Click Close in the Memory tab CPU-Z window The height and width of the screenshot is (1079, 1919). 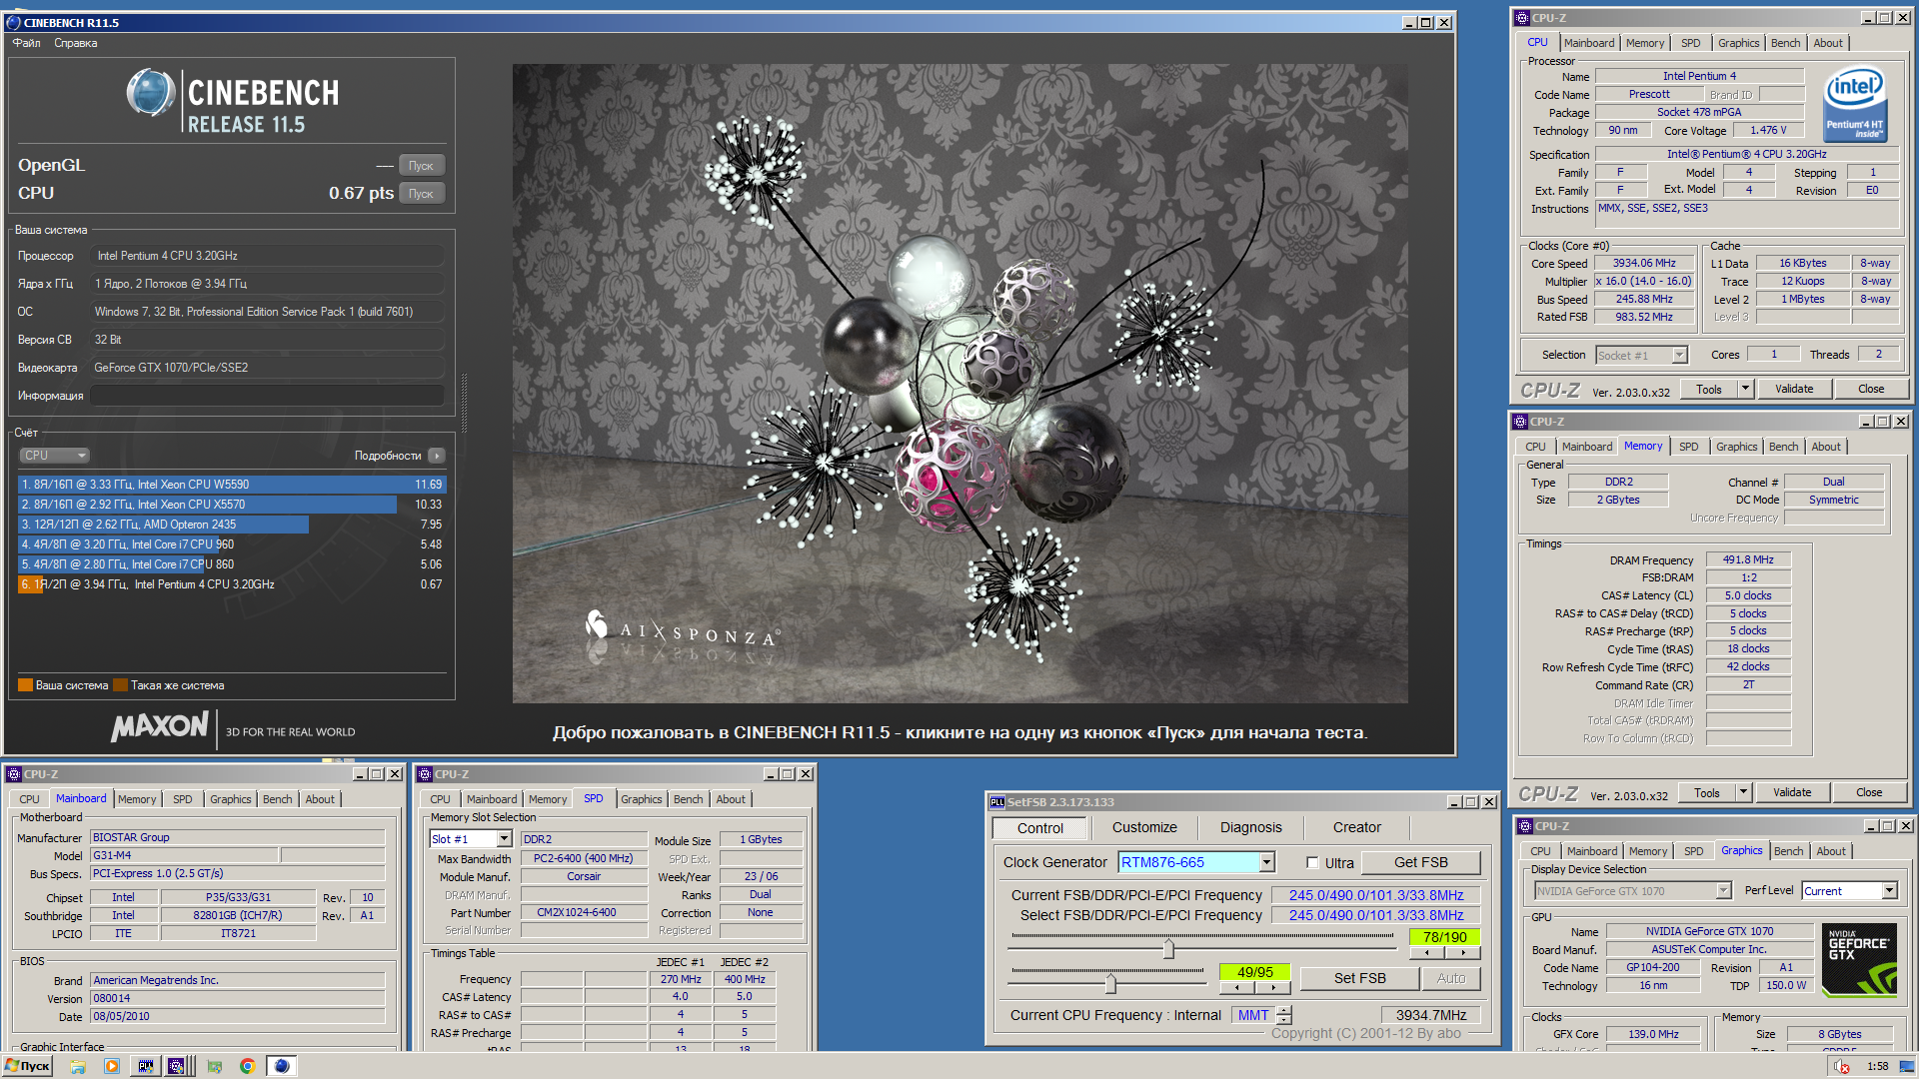(x=1869, y=792)
